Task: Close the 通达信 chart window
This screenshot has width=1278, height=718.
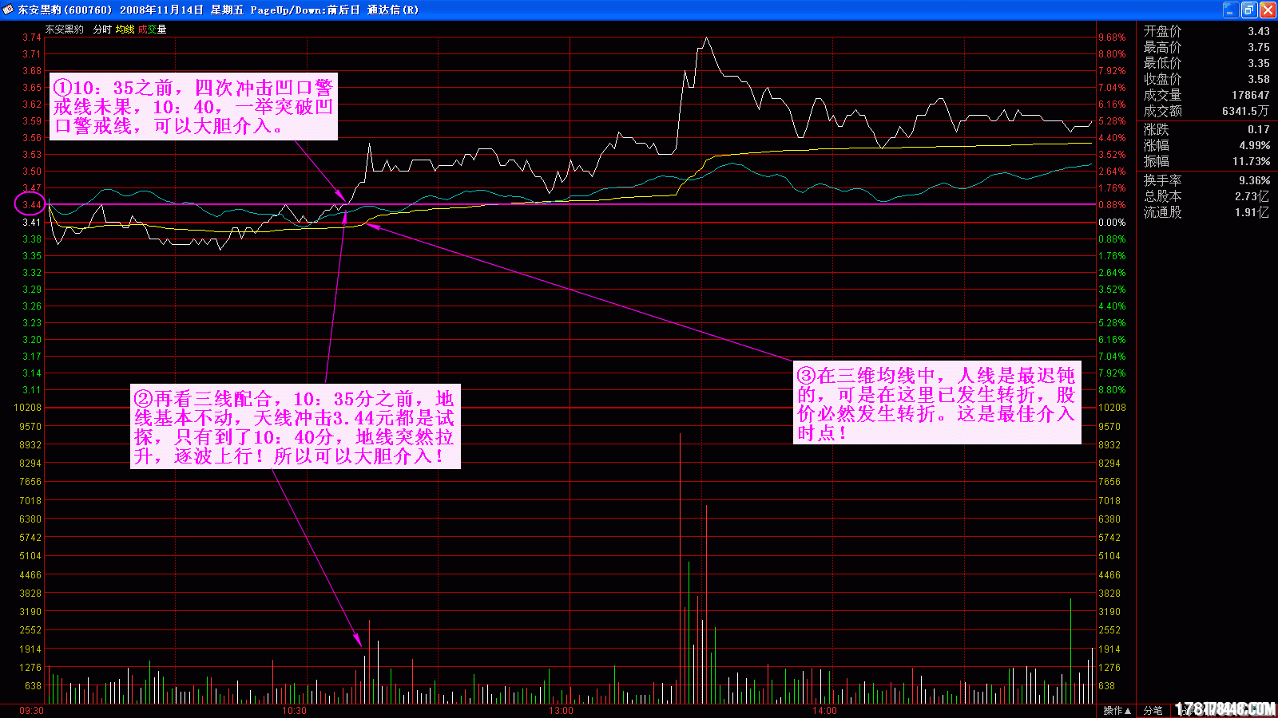Action: [x=1268, y=10]
